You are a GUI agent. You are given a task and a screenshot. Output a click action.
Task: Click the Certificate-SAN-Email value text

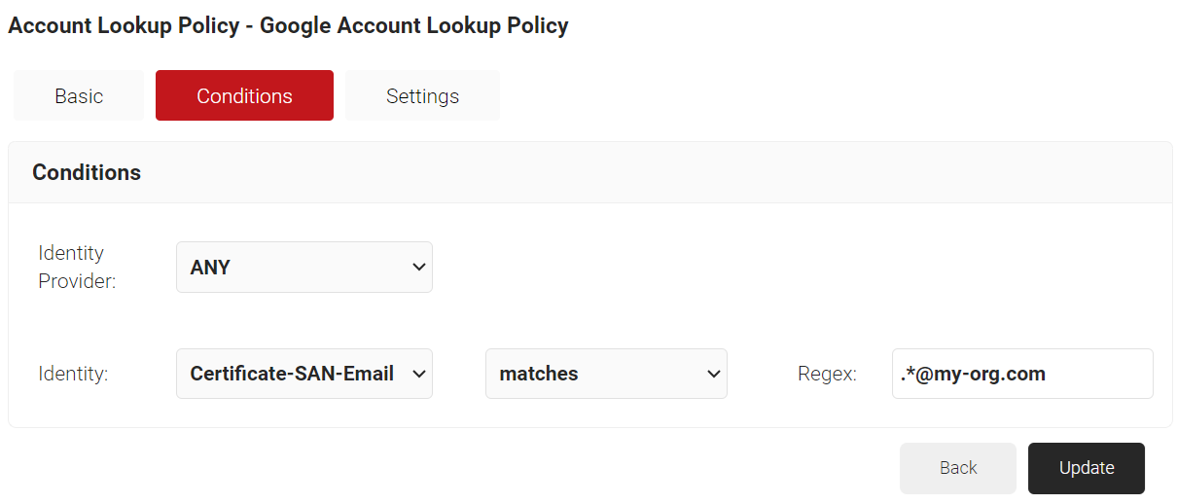click(x=292, y=374)
